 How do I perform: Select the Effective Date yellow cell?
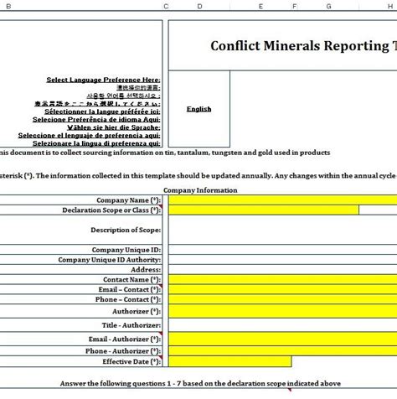230,361
